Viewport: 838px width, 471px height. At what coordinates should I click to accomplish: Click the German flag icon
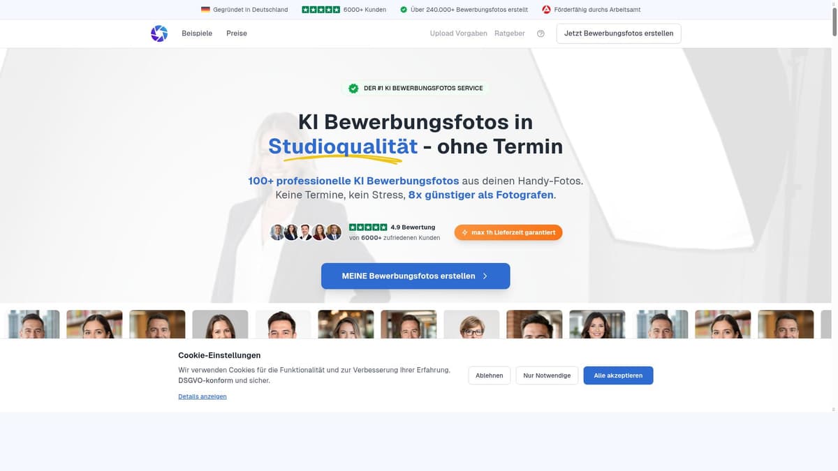coord(205,10)
